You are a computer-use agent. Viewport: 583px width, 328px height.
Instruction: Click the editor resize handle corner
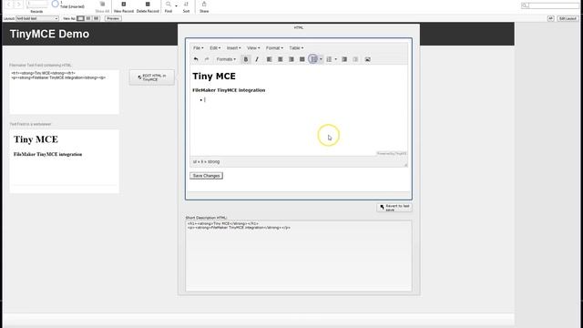click(x=405, y=165)
